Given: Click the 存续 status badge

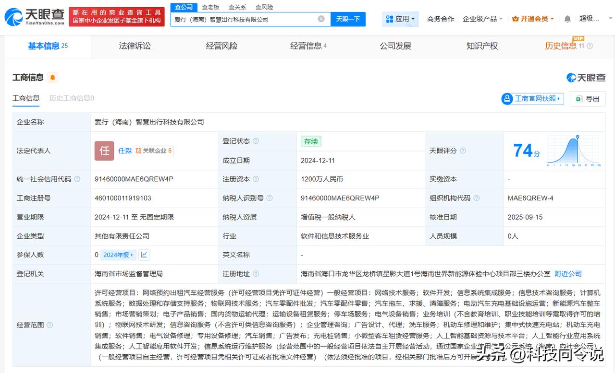Looking at the screenshot, I should pos(311,141).
